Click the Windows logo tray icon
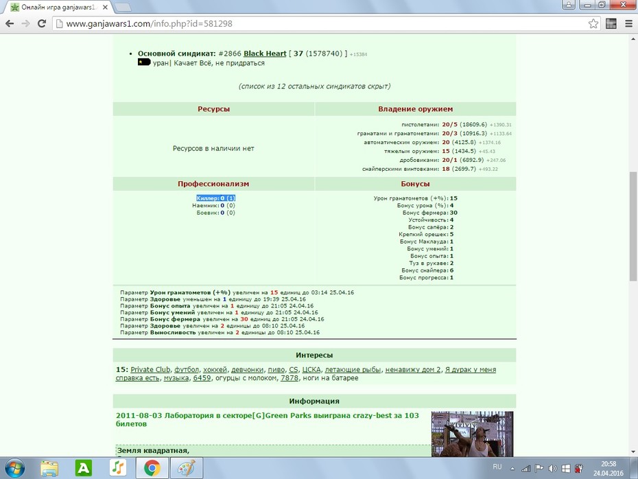The width and height of the screenshot is (638, 479). tap(565, 469)
